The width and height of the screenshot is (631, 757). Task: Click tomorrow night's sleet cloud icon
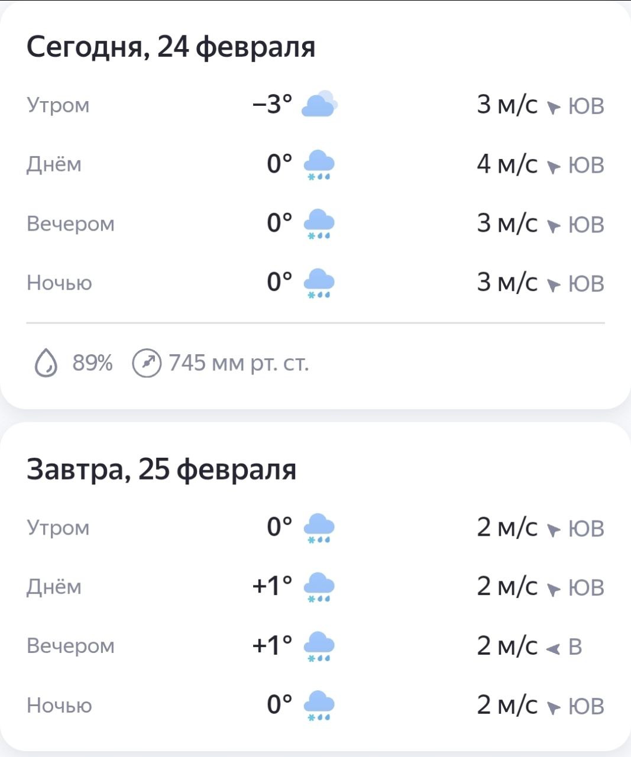point(319,705)
